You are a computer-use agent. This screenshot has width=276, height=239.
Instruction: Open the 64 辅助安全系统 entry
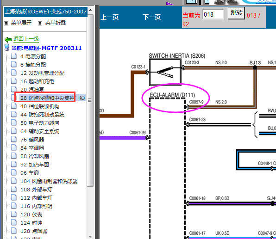[x=40, y=131]
